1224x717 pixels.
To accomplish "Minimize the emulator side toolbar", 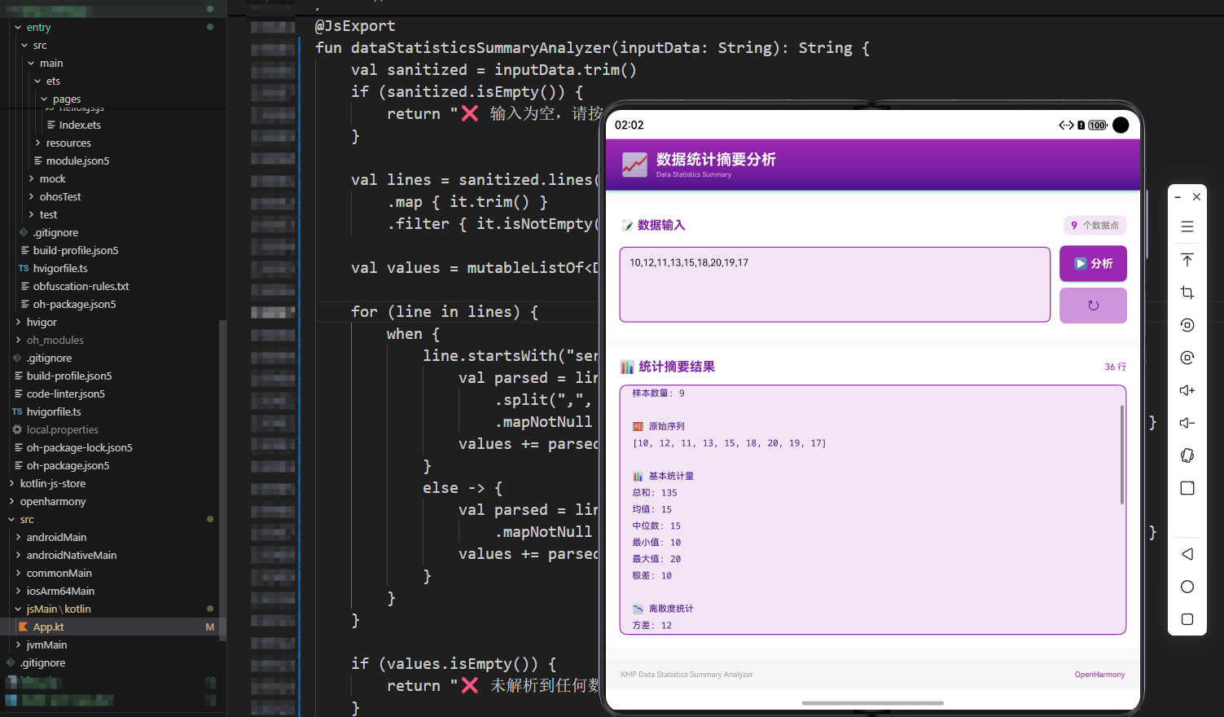I will [1178, 197].
